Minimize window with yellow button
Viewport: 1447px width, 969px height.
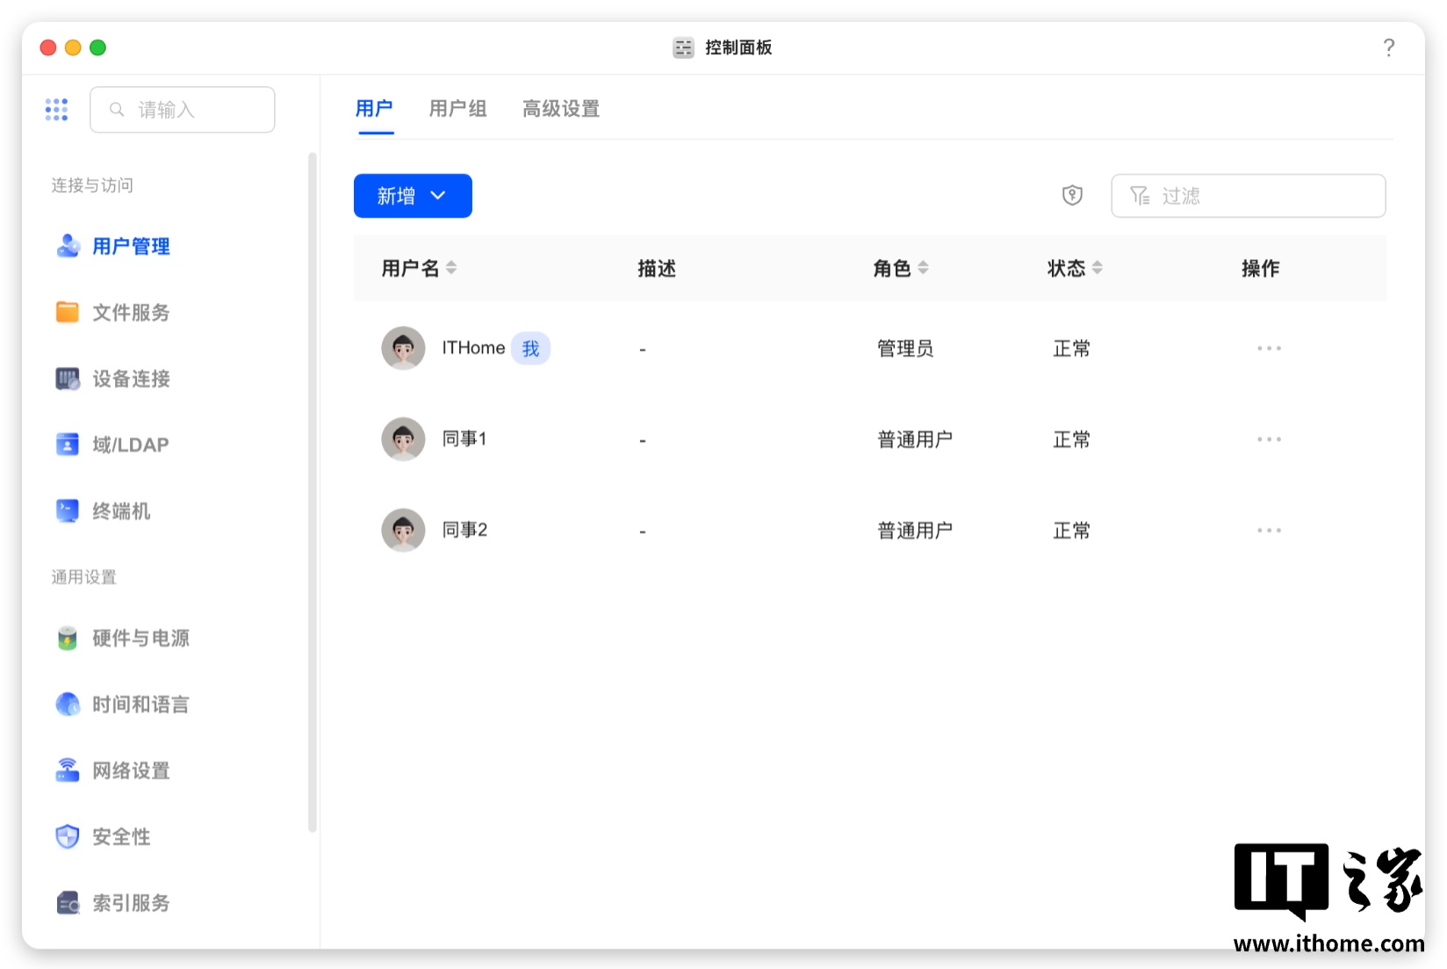pos(73,47)
